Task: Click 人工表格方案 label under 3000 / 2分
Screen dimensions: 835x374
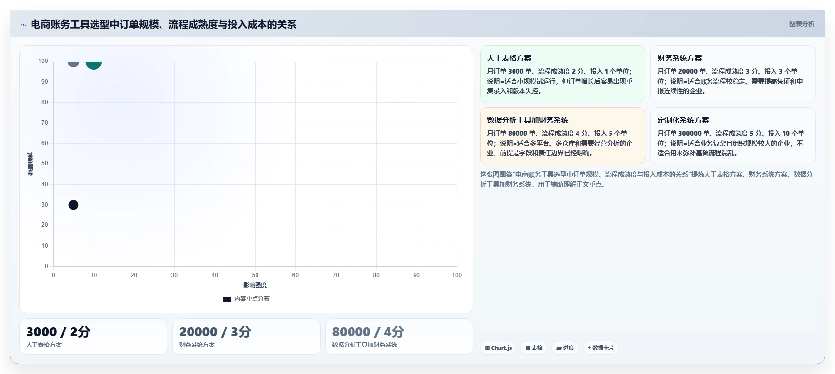Action: pos(44,345)
